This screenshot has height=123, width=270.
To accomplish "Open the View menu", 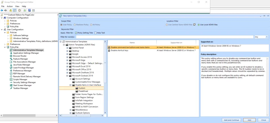I will 17,6.
